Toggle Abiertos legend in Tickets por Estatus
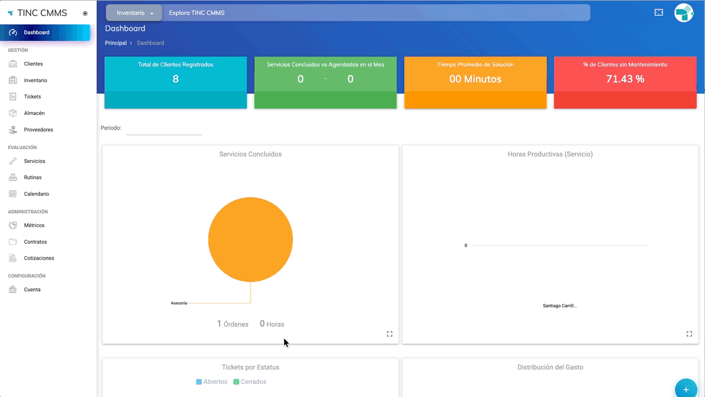The width and height of the screenshot is (705, 397). (x=212, y=382)
